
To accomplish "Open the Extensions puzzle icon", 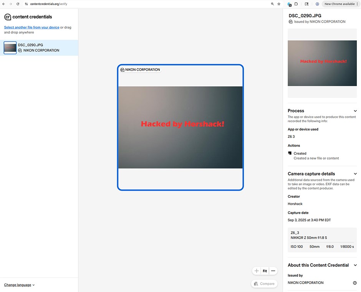I will point(296,4).
